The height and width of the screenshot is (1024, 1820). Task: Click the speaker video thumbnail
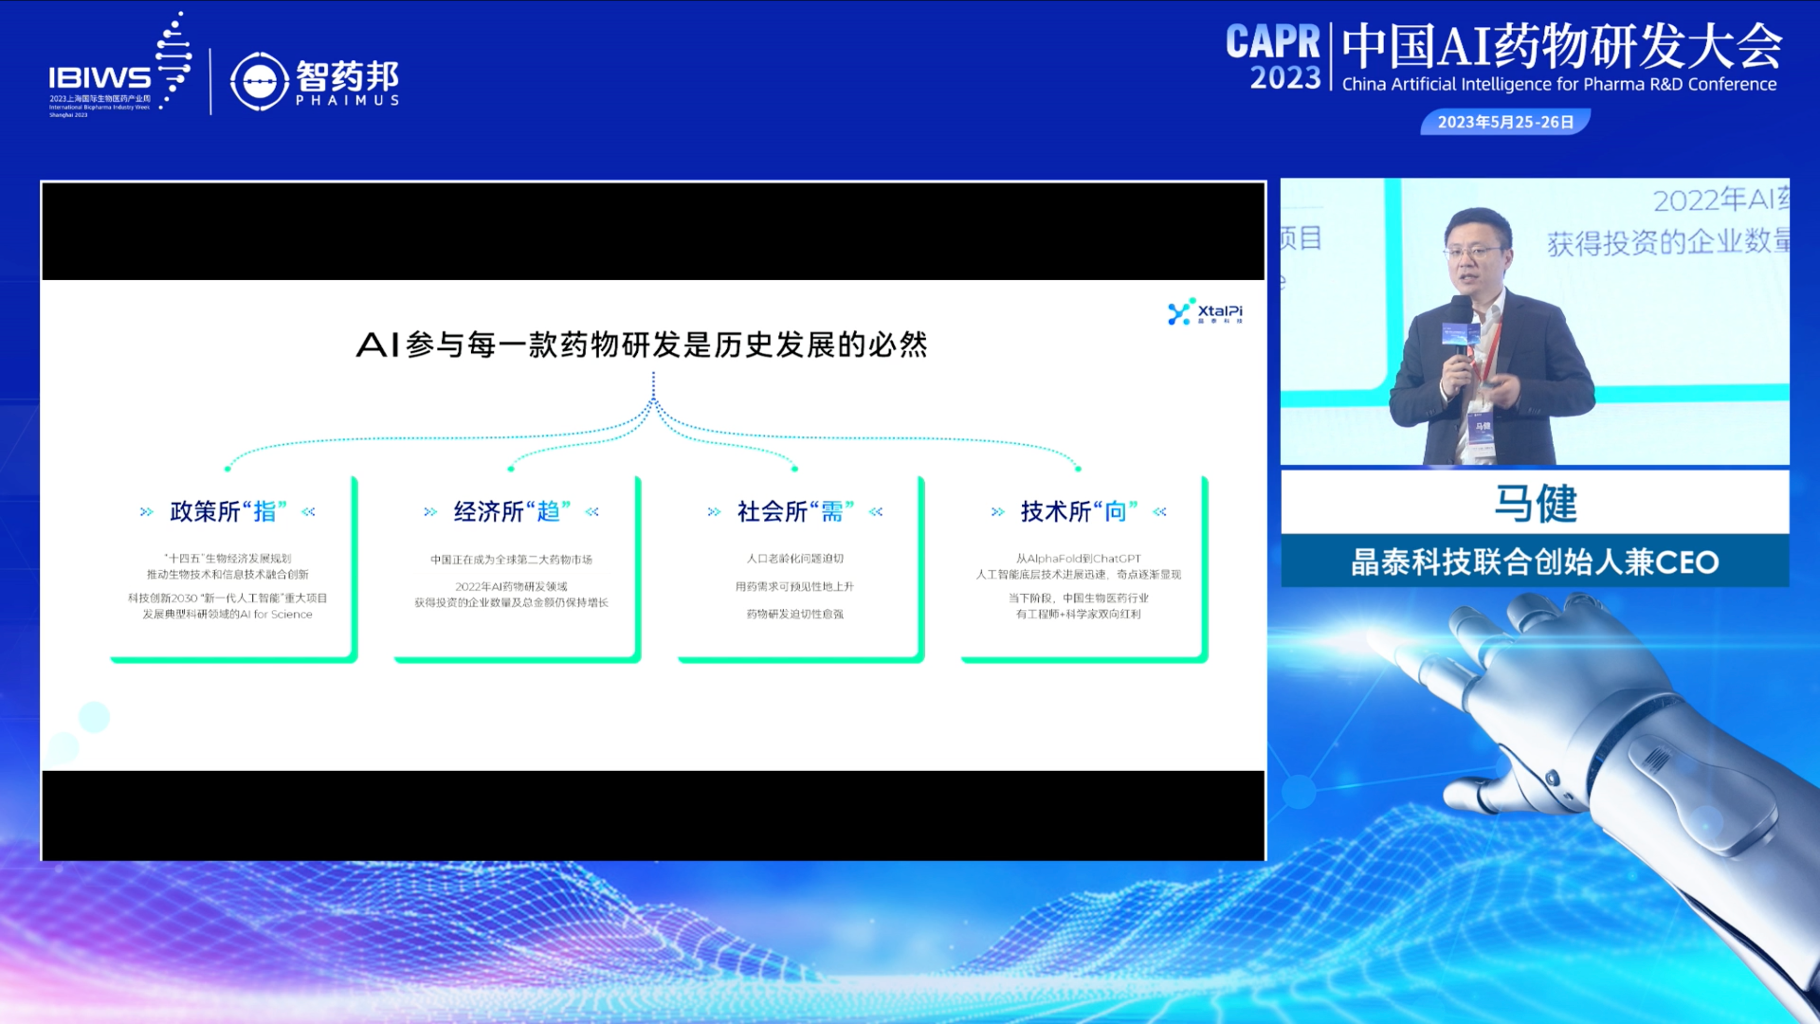click(x=1535, y=321)
